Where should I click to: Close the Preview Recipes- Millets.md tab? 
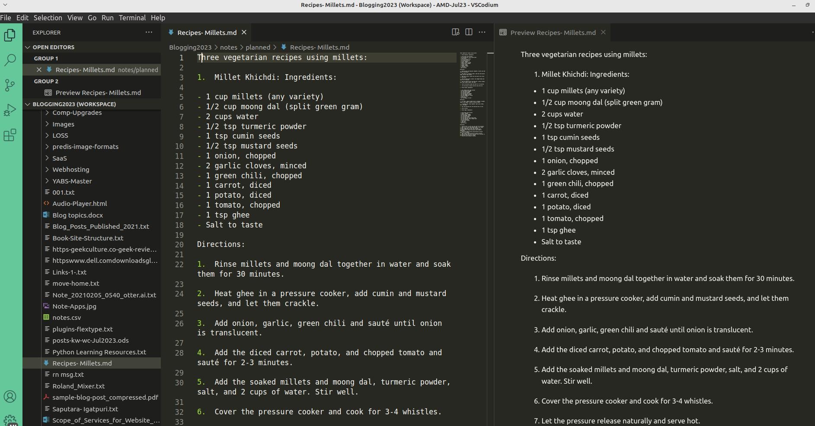coord(603,32)
